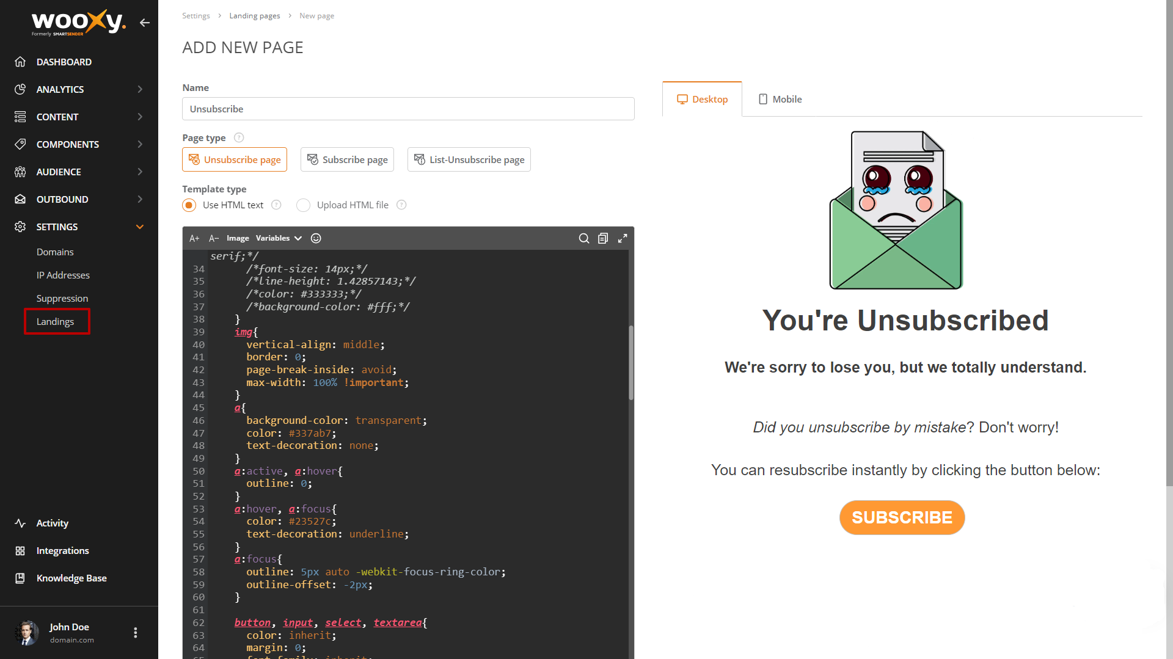The width and height of the screenshot is (1173, 659).
Task: Expand the Content menu section
Action: tap(57, 117)
